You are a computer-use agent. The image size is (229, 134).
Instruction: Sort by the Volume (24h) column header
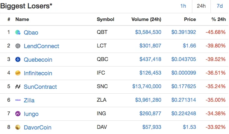pos(146,19)
